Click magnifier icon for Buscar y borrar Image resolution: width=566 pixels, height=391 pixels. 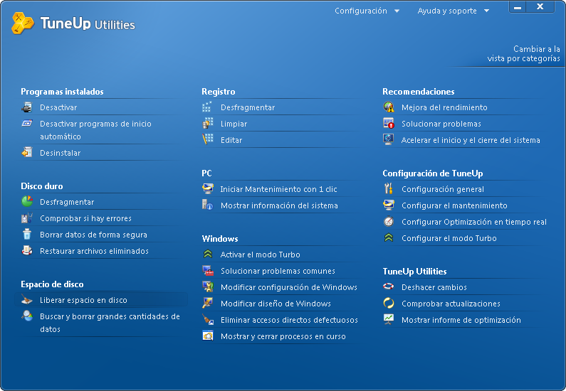tap(27, 316)
